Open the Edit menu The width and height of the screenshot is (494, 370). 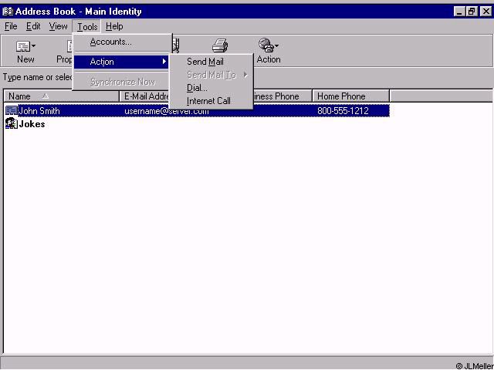33,26
